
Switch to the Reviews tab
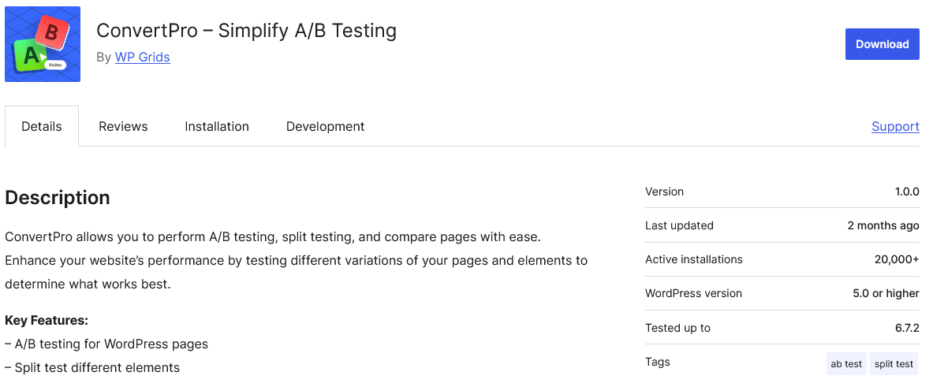(123, 126)
